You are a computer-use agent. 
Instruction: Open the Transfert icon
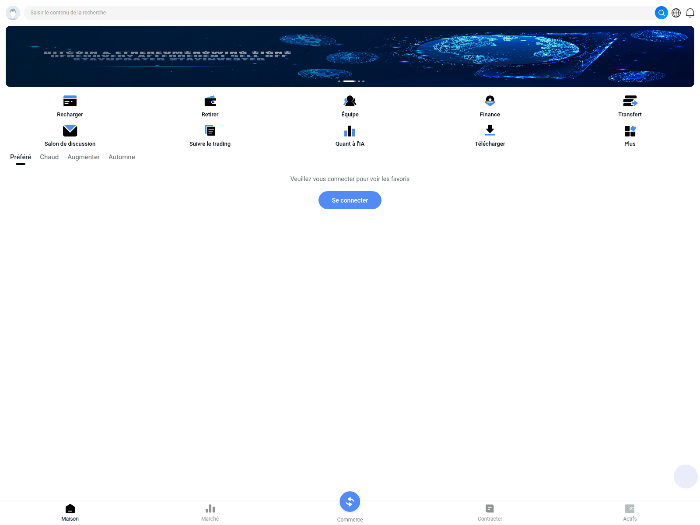pos(630,101)
